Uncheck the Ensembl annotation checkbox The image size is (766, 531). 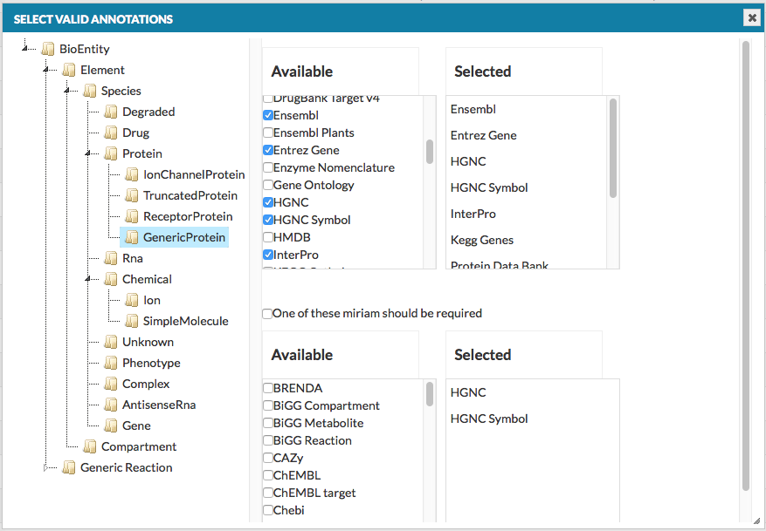pyautogui.click(x=268, y=115)
